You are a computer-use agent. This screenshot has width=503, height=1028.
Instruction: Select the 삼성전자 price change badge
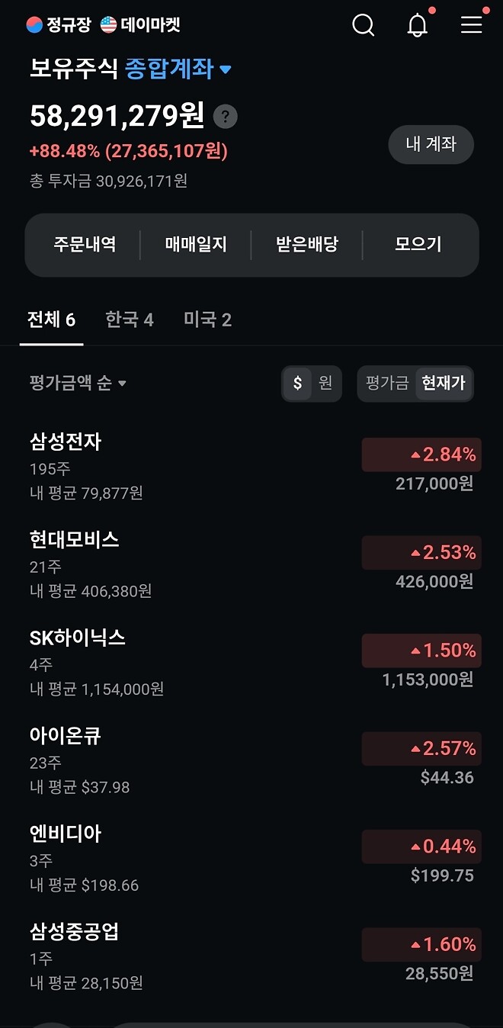[x=421, y=454]
